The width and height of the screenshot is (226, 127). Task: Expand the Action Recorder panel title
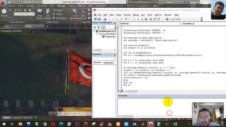coord(18,22)
